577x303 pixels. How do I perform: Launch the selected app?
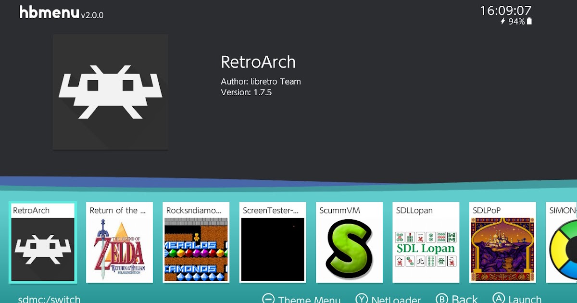pos(525,300)
